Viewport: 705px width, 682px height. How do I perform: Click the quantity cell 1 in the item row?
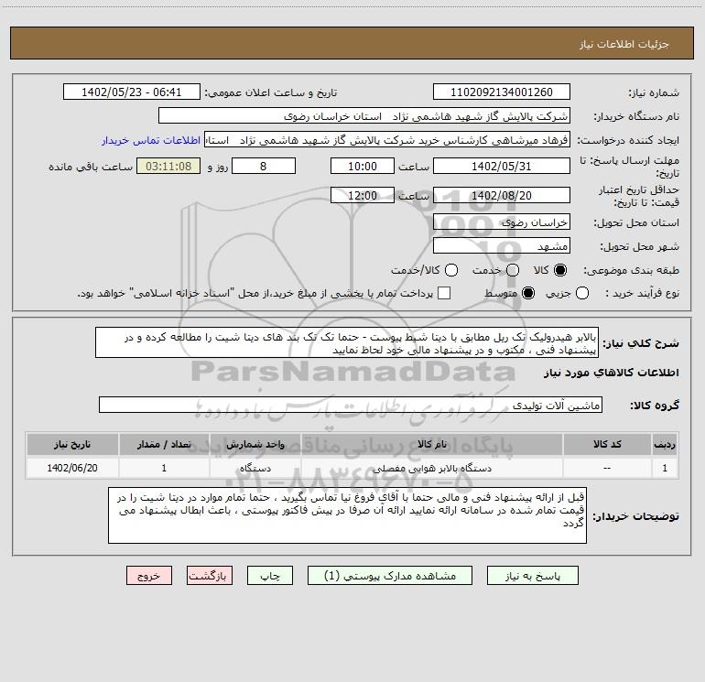click(164, 468)
